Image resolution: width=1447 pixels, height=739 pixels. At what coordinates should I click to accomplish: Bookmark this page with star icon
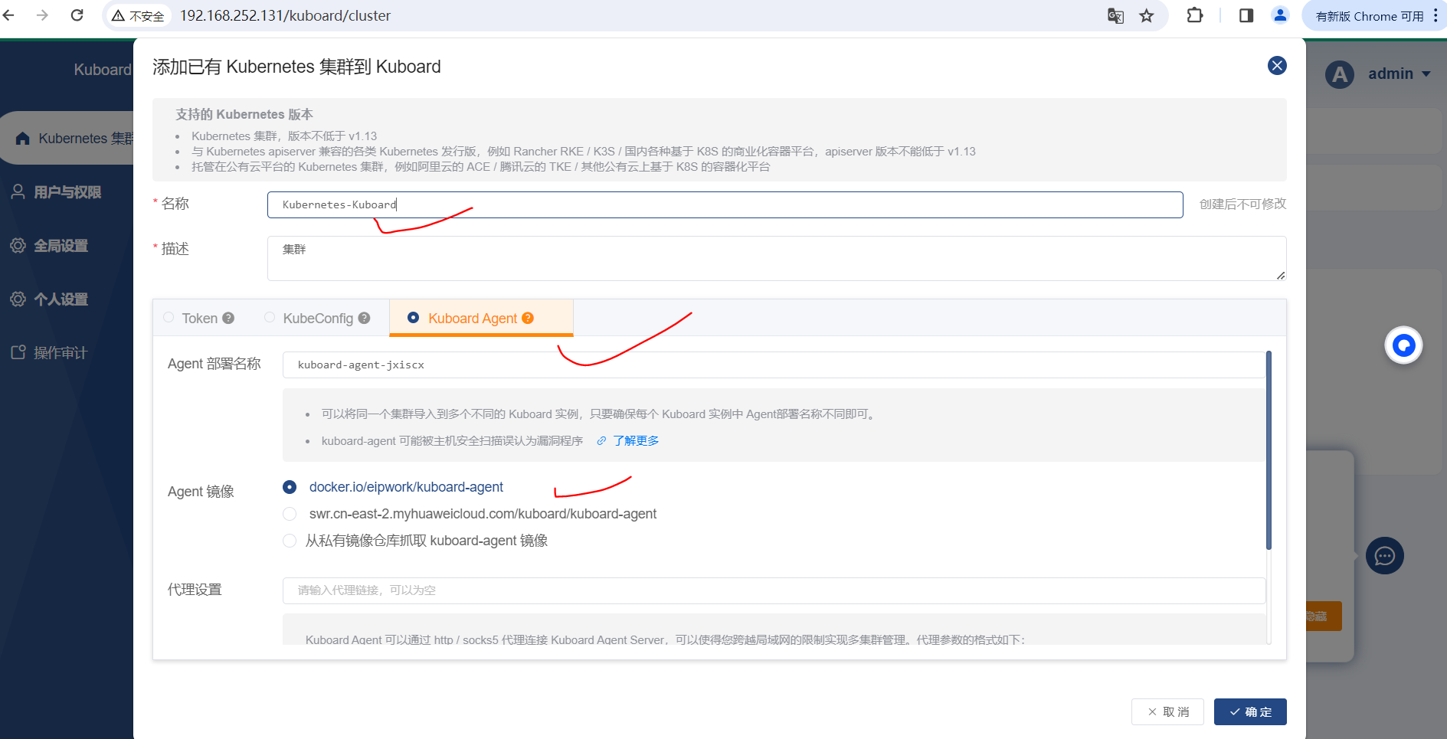pos(1146,15)
